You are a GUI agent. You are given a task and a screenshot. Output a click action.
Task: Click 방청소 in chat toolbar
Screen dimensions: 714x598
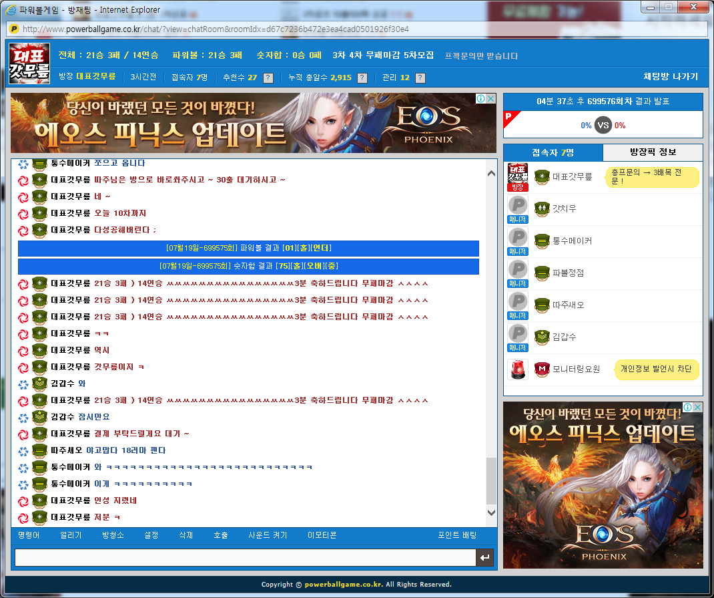[x=113, y=535]
